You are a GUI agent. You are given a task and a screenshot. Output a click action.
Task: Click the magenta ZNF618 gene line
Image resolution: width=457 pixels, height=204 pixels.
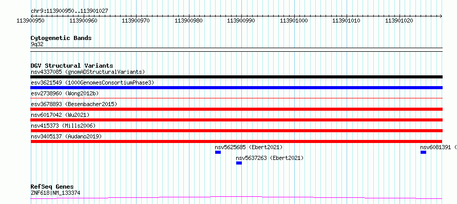click(x=237, y=198)
